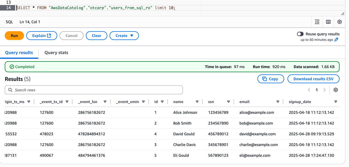Click david@example.com email cell
The image size is (349, 167).
[x=257, y=134]
